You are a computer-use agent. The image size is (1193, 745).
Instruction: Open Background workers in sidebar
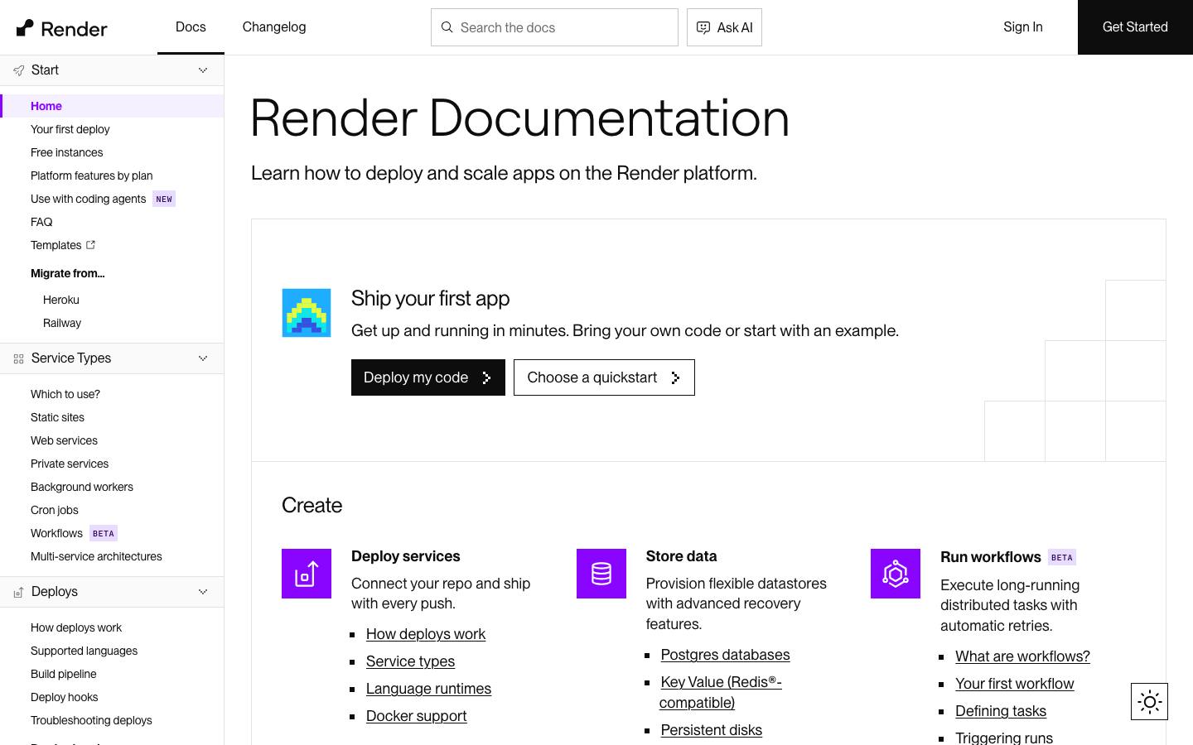82,487
